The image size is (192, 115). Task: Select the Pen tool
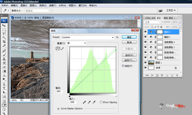click(x=4, y=84)
